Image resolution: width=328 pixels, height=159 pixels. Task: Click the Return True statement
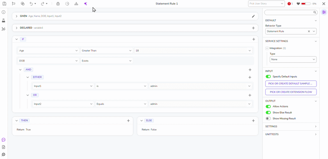click(x=24, y=130)
